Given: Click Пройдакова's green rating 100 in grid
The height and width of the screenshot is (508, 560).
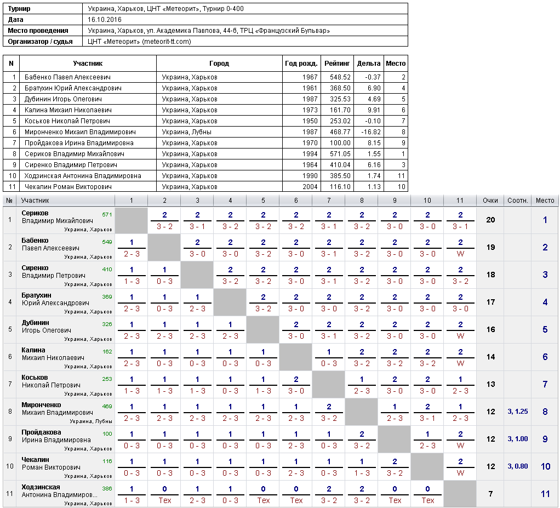Looking at the screenshot, I should pyautogui.click(x=107, y=434).
